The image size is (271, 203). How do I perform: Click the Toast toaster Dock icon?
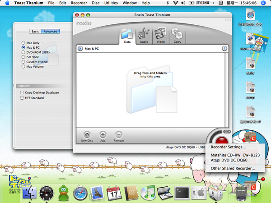tap(216, 193)
